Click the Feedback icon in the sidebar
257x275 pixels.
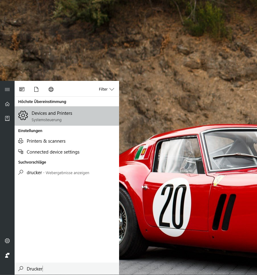pyautogui.click(x=7, y=255)
